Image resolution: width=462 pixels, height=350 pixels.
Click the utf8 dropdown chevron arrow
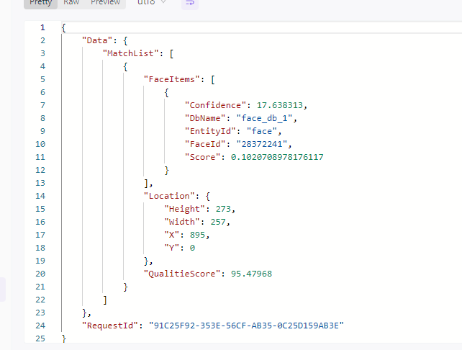coord(163,2)
